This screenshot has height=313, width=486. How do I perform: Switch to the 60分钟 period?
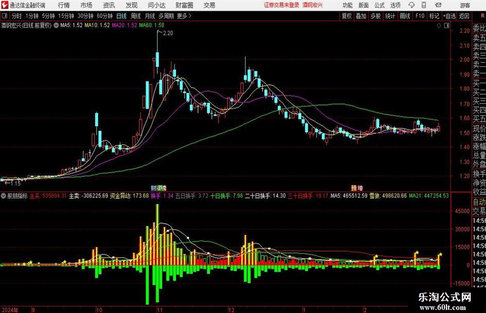point(105,16)
